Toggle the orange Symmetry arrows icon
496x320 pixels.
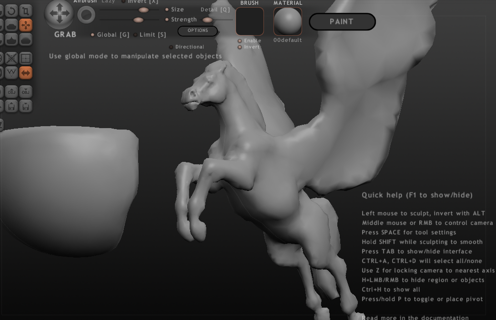point(26,73)
